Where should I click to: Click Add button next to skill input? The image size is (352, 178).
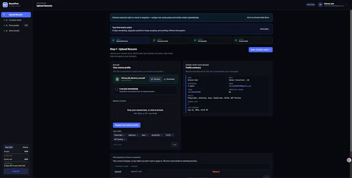174,145
